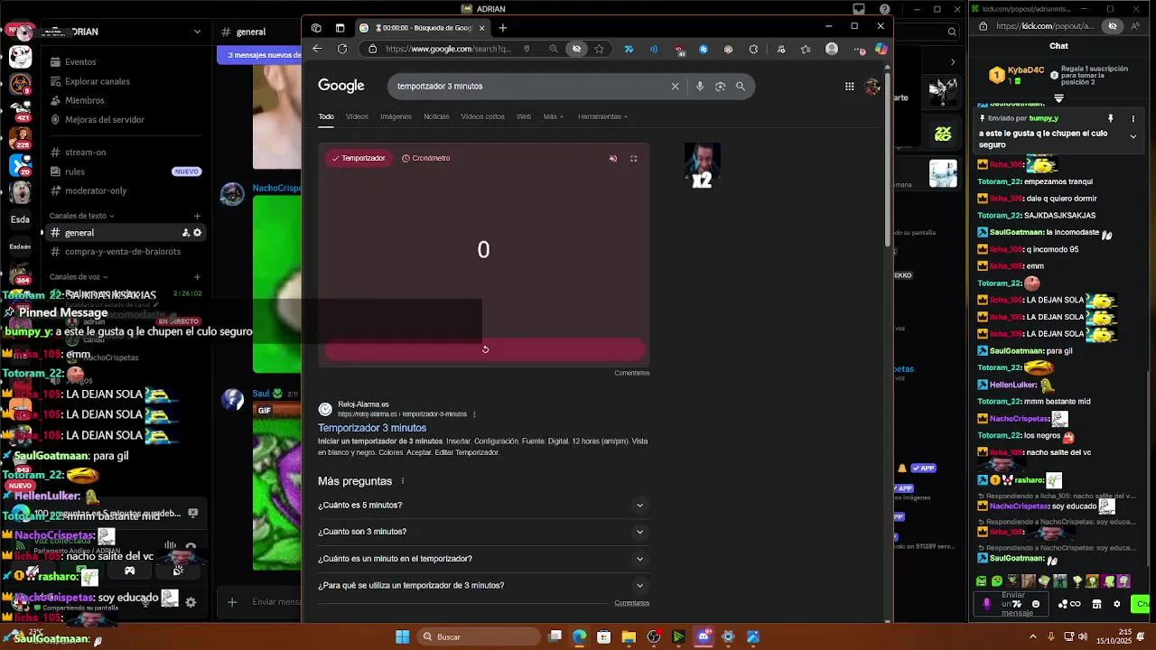Viewport: 1156px width, 650px height.
Task: Open the Google account avatar
Action: [872, 86]
